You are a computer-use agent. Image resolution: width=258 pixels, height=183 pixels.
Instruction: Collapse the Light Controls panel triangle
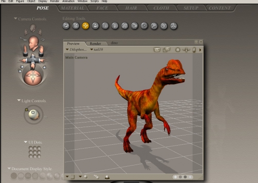tap(19, 100)
